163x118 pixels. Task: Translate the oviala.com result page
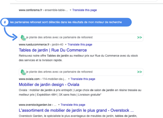tap(83, 79)
